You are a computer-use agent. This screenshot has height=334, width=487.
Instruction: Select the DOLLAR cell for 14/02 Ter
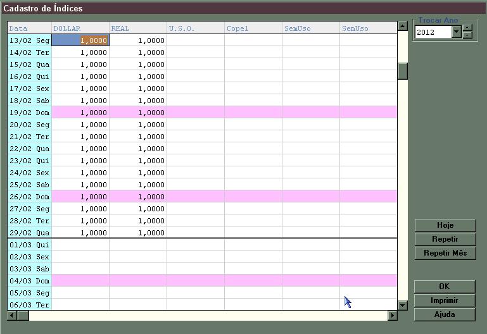(x=80, y=53)
